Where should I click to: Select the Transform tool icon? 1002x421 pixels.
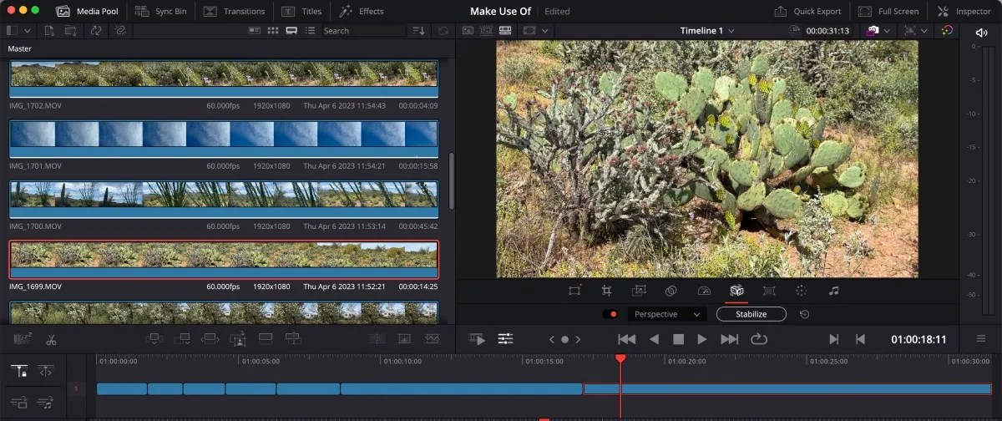coord(574,290)
